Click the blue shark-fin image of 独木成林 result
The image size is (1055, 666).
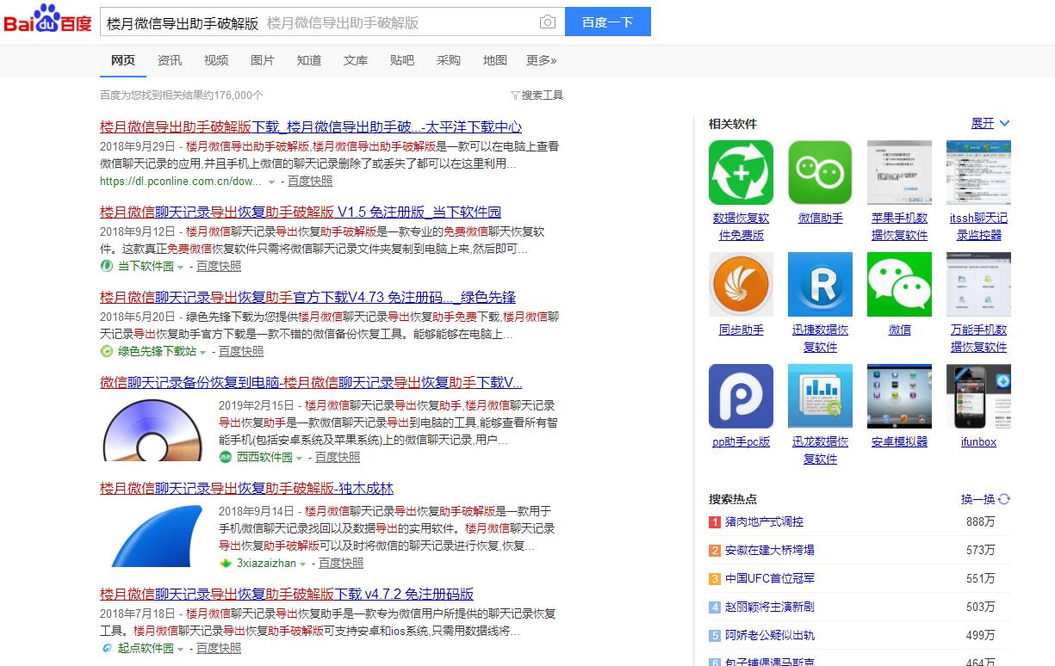(153, 536)
